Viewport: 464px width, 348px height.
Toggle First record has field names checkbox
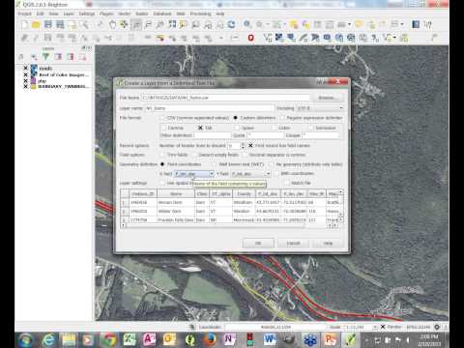pos(250,145)
